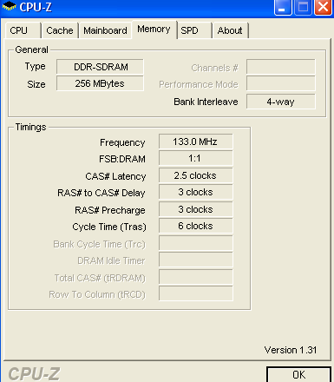The width and height of the screenshot is (334, 382).
Task: Click the RAS# Precharge label
Action: (x=110, y=210)
